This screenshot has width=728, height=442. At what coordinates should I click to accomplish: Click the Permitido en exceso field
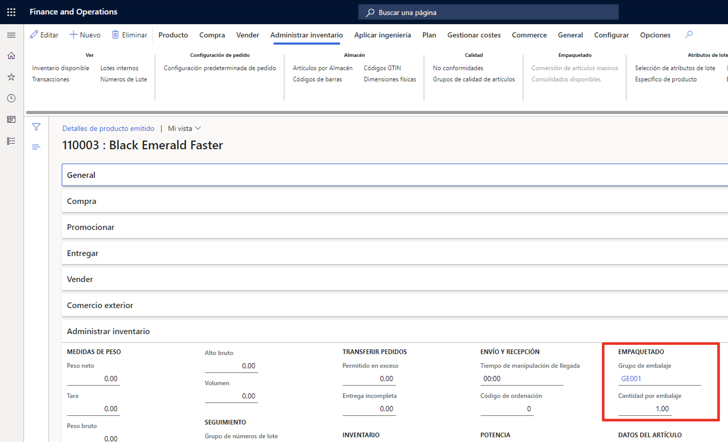pyautogui.click(x=369, y=378)
